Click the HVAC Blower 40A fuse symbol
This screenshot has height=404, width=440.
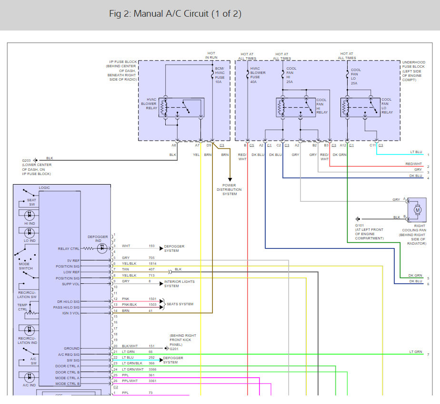pos(248,74)
